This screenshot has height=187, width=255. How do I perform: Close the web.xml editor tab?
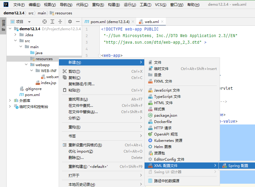pyautogui.click(x=162, y=22)
